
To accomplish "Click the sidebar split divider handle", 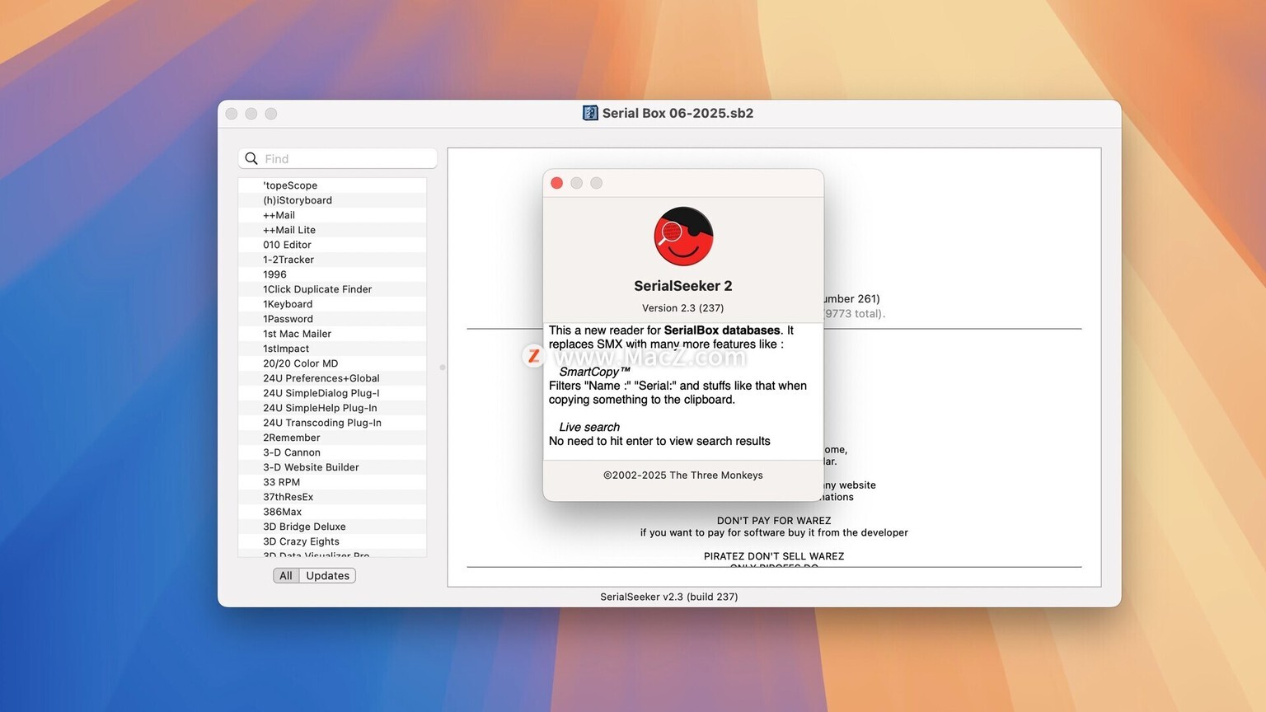I will (x=443, y=368).
